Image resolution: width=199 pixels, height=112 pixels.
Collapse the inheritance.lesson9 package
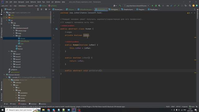[x=12, y=28]
